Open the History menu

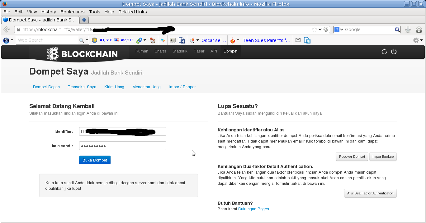(49, 12)
